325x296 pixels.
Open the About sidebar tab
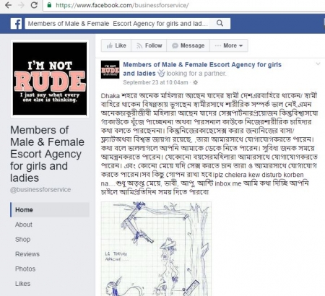(x=24, y=225)
